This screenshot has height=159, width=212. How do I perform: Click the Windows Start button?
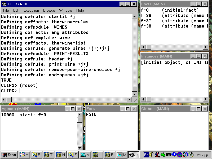pos(9,155)
